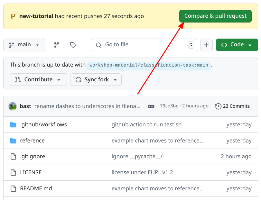Open upstream workshop-material/classification-task:main link

click(x=149, y=65)
